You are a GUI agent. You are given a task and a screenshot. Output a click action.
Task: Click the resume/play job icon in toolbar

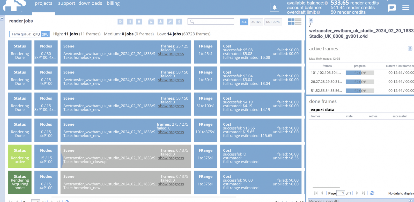pos(120,22)
